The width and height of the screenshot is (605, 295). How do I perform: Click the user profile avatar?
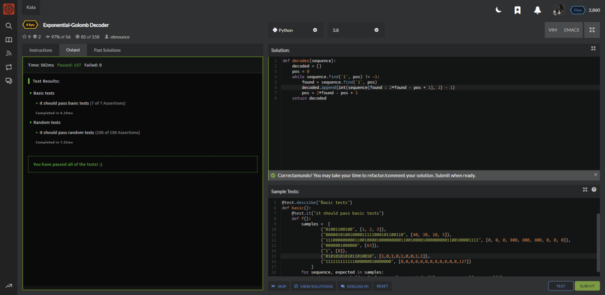[558, 10]
